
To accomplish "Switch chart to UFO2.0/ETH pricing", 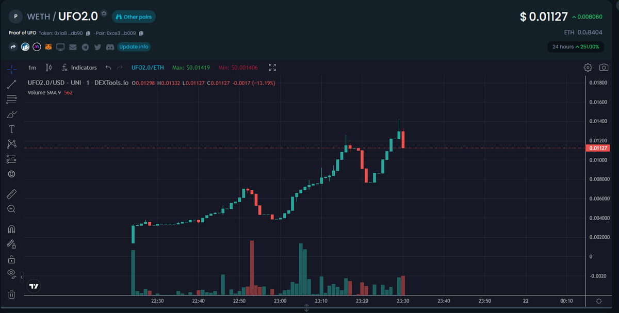I will click(x=148, y=68).
